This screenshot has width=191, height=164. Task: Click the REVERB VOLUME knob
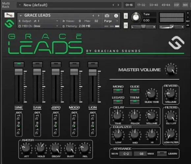(171, 94)
